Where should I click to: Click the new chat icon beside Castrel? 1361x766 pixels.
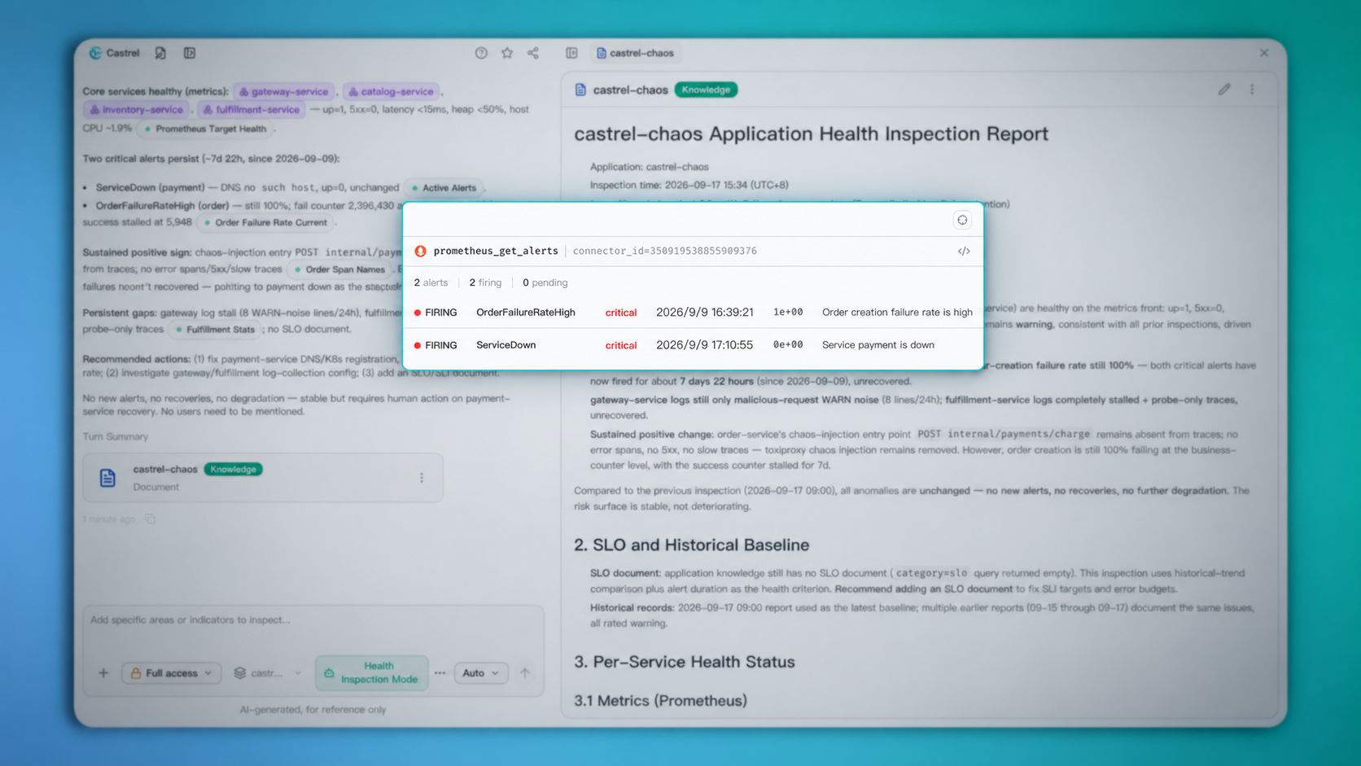coord(160,53)
